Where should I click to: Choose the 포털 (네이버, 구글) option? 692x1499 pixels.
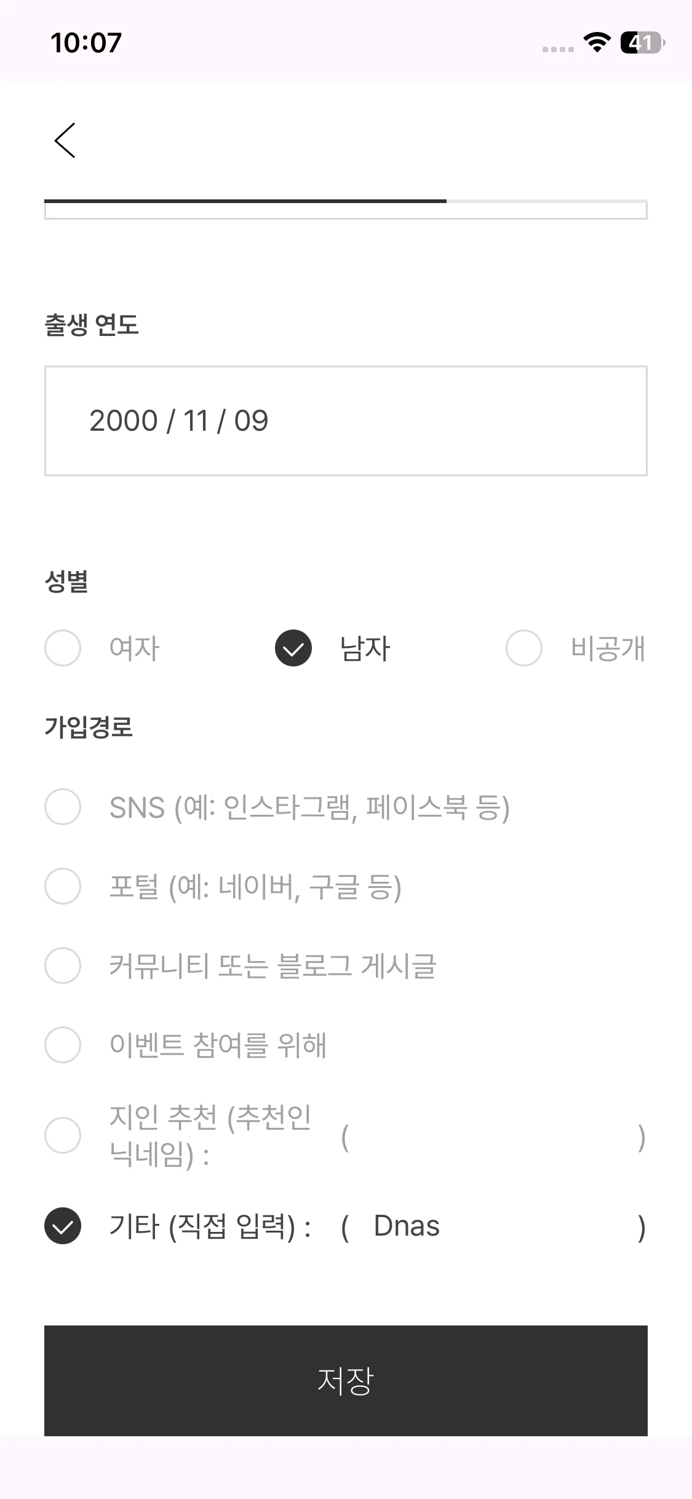(63, 886)
